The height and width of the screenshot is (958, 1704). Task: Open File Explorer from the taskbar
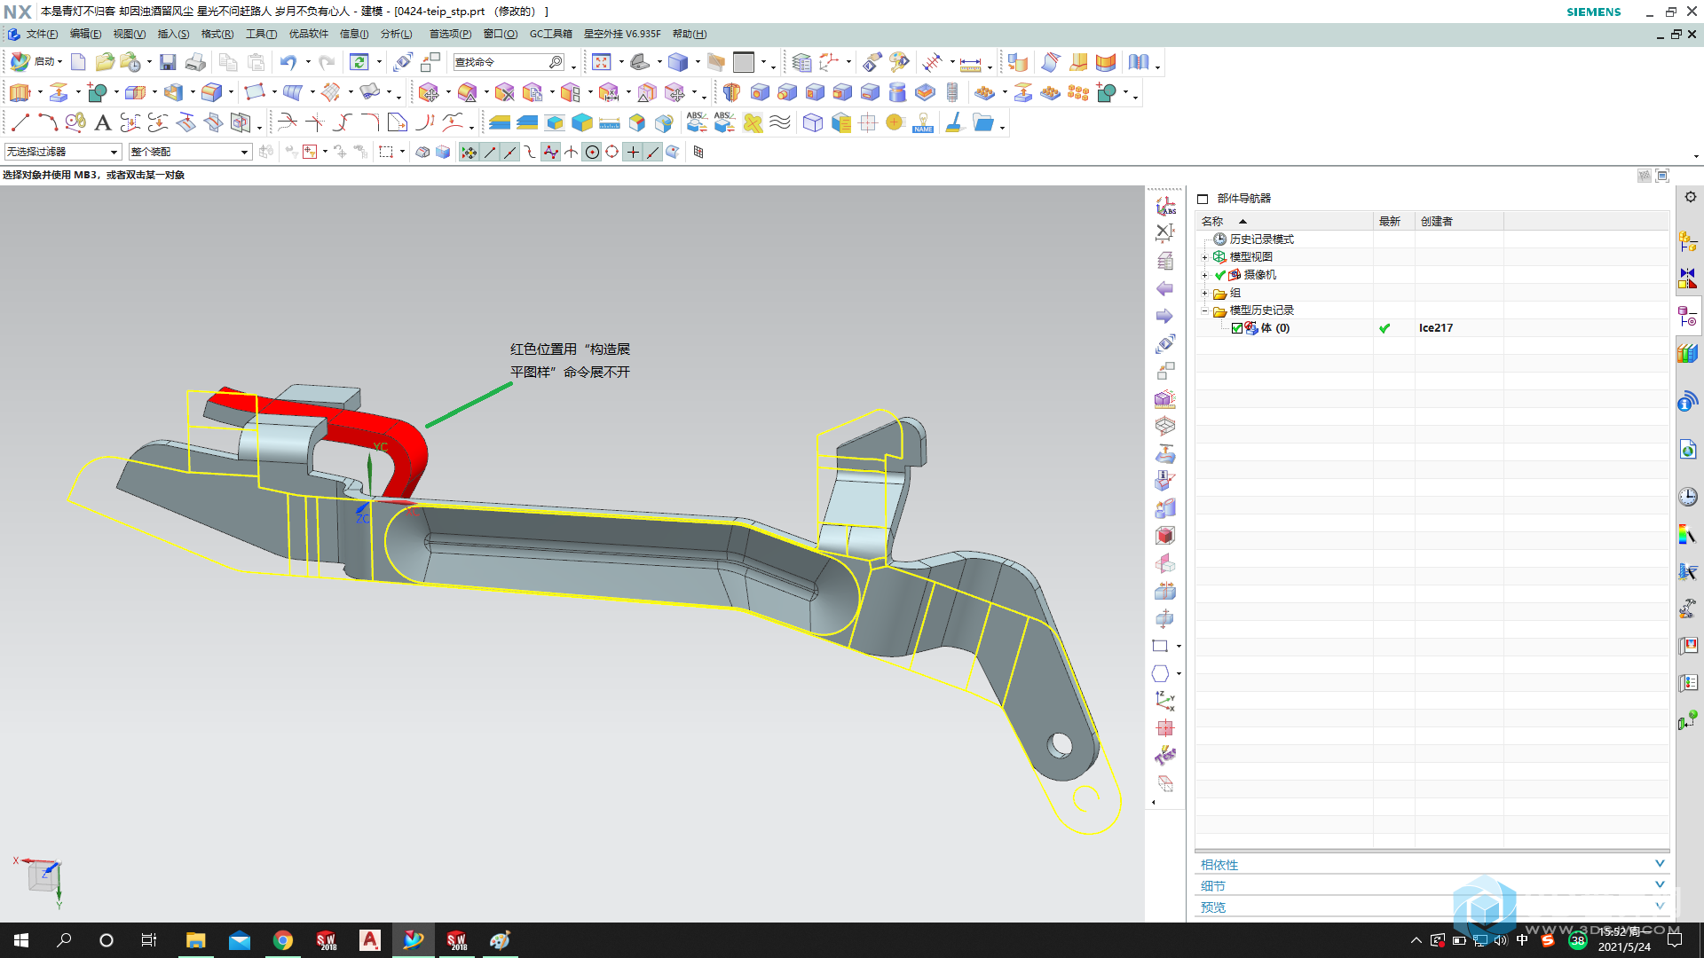[x=195, y=940]
